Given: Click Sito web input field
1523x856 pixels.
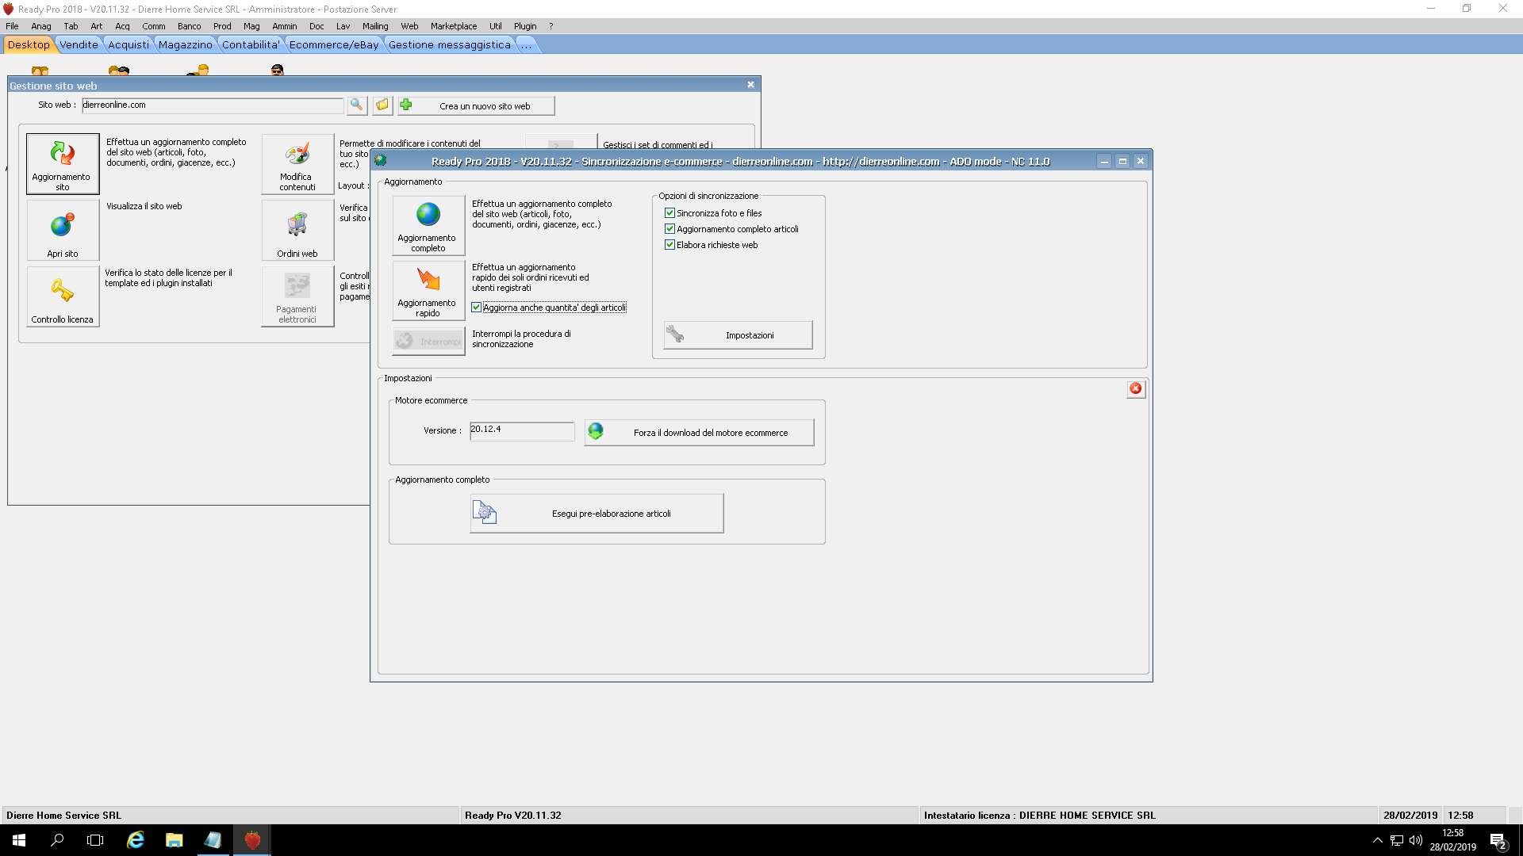Looking at the screenshot, I should point(213,105).
